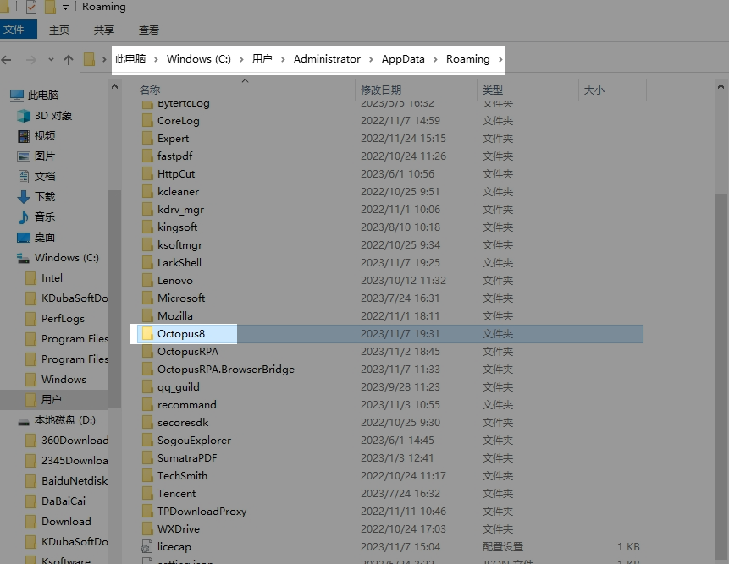Select 视频 in the navigation pane
This screenshot has height=564, width=729.
click(36, 135)
